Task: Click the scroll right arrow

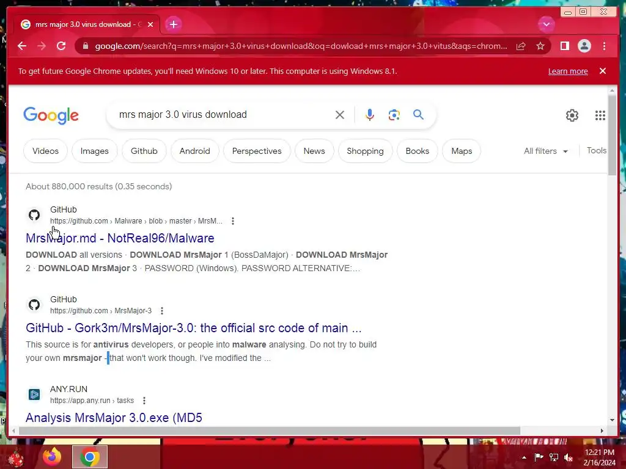Action: [x=602, y=431]
